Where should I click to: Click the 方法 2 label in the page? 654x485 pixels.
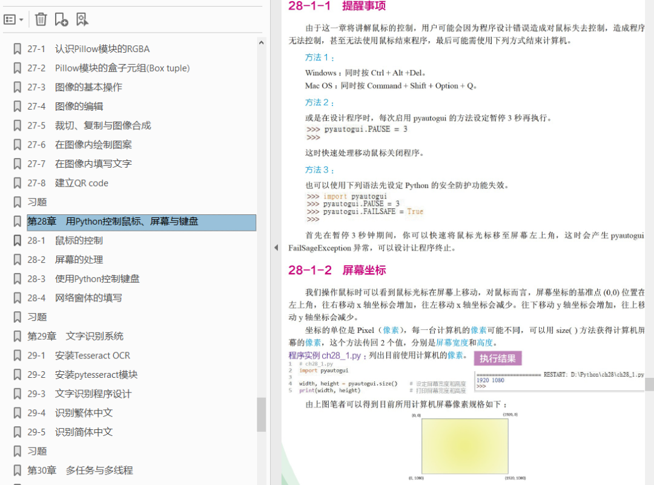pos(320,103)
